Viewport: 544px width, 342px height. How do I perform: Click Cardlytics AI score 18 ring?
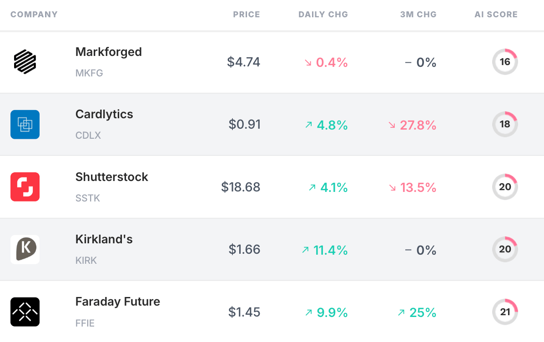click(x=505, y=124)
